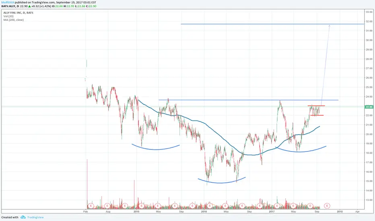Click the 28.00 price axis label
The height and width of the screenshot is (221, 375).
coord(369,59)
